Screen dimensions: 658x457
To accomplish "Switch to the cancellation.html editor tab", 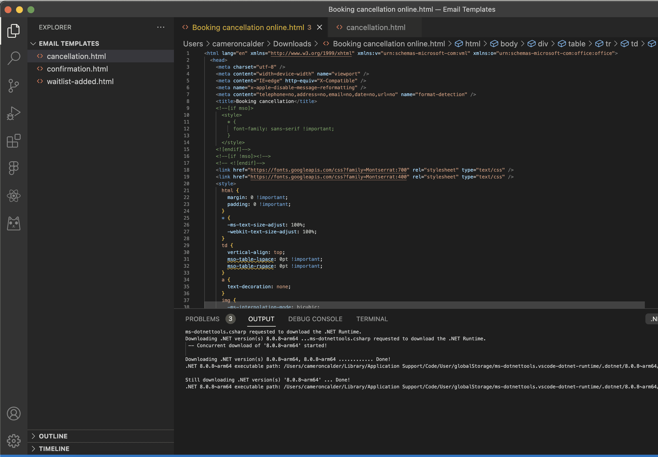I will (375, 27).
